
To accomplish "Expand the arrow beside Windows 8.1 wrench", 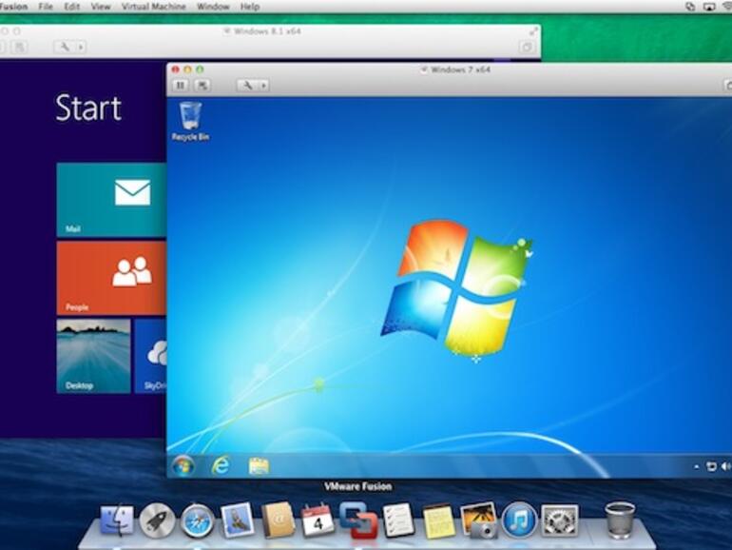I will point(81,47).
